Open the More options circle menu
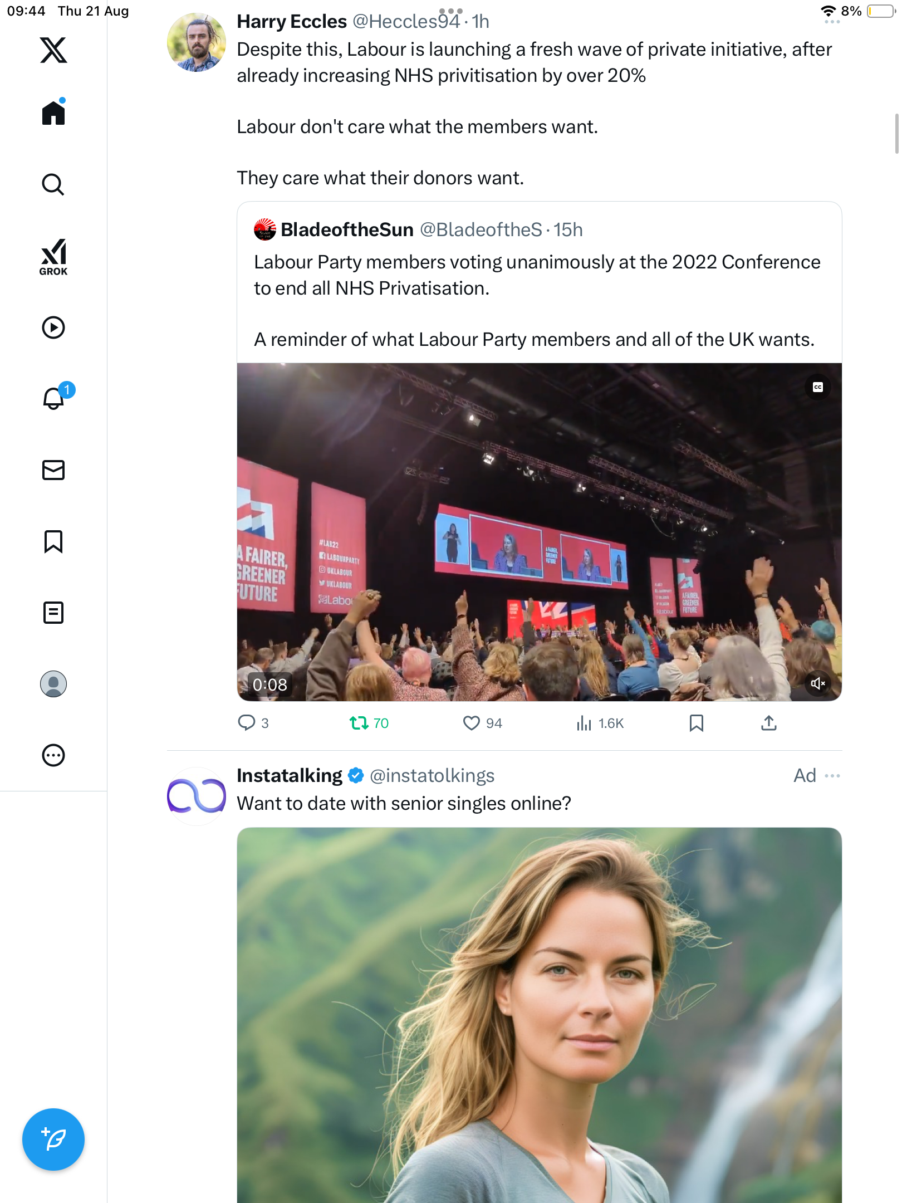Viewport: 902px width, 1203px height. click(x=53, y=755)
